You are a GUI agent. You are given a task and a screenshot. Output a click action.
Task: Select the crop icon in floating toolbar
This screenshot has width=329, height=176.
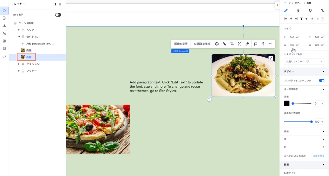pyautogui.click(x=232, y=44)
